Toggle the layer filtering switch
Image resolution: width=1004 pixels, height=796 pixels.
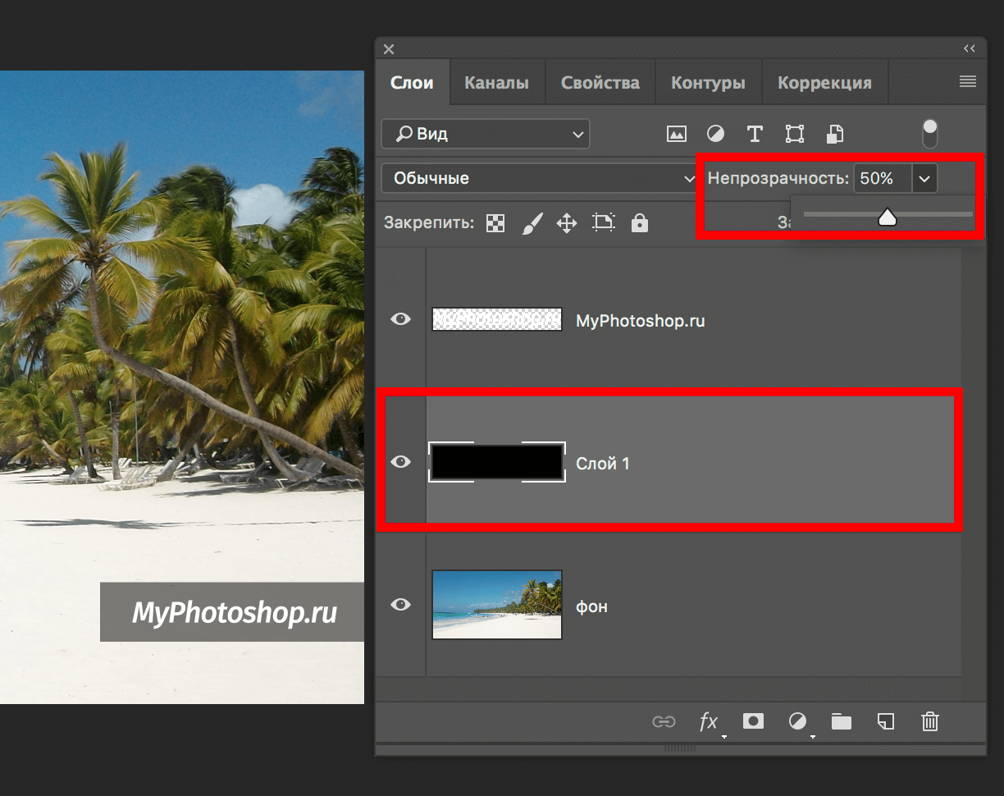[x=929, y=134]
